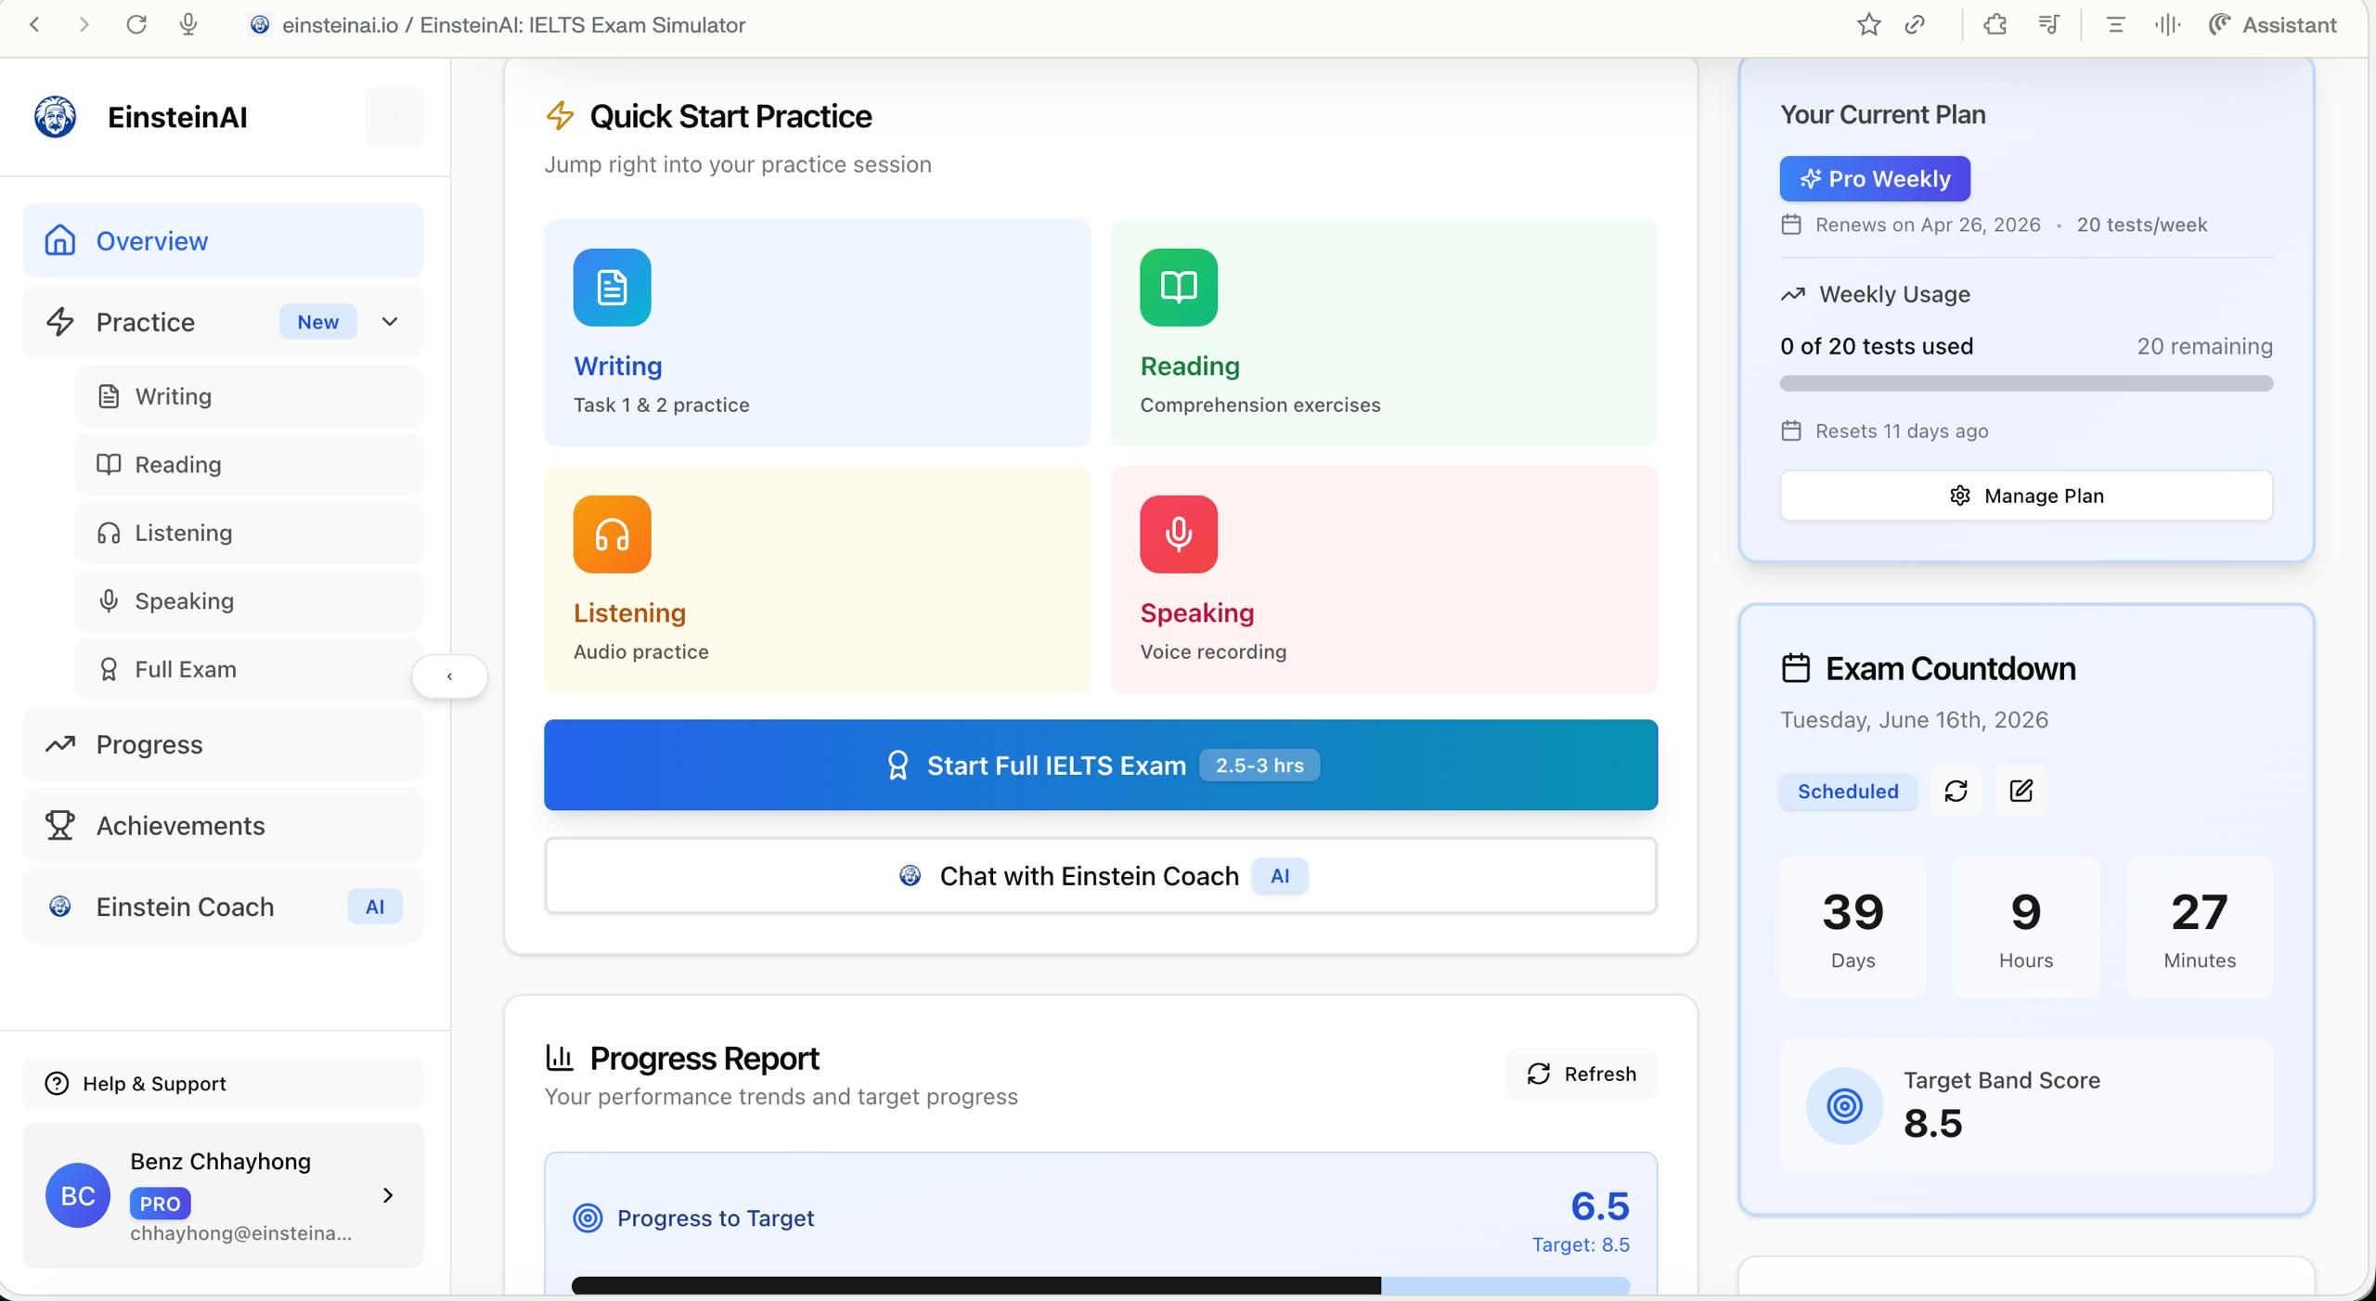Open the media playlist icon in toolbar
2376x1301 pixels.
pos(2048,25)
